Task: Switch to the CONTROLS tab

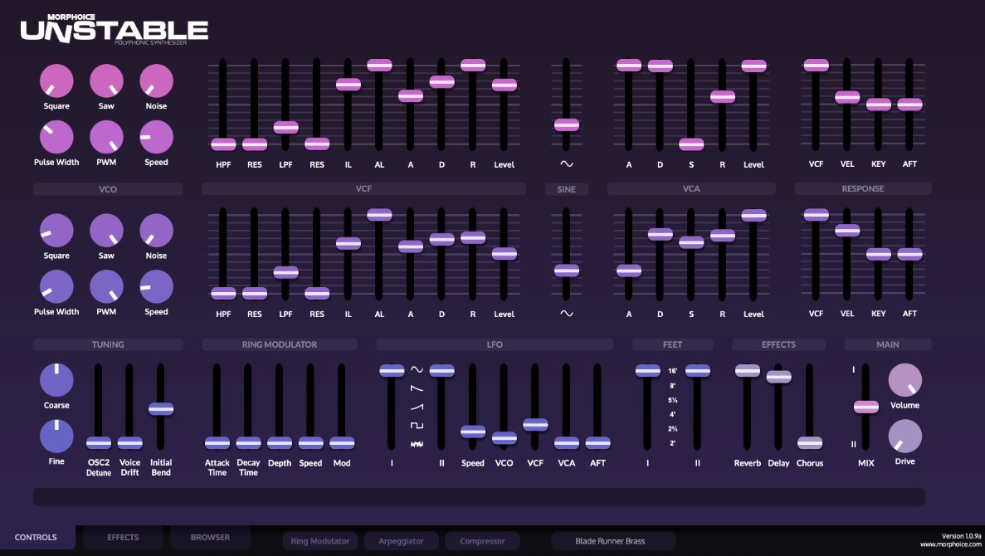Action: [36, 538]
